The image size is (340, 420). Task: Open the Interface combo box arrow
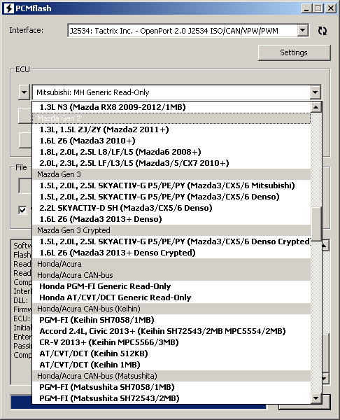click(302, 31)
